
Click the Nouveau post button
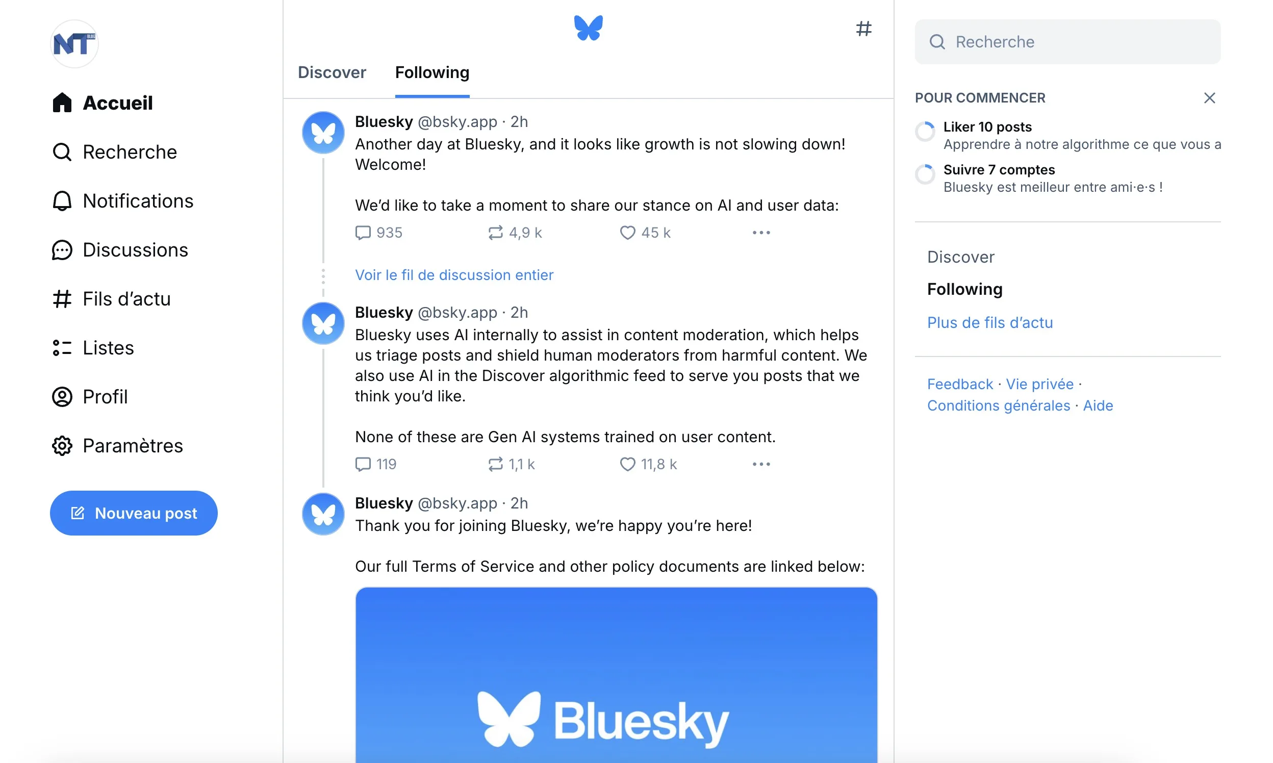click(x=134, y=512)
